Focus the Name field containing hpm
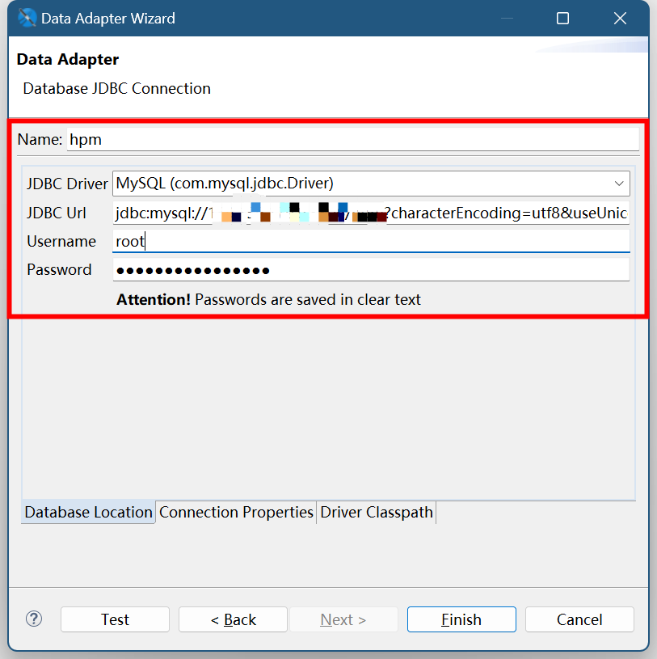Screen dimensions: 657x659 click(x=353, y=139)
